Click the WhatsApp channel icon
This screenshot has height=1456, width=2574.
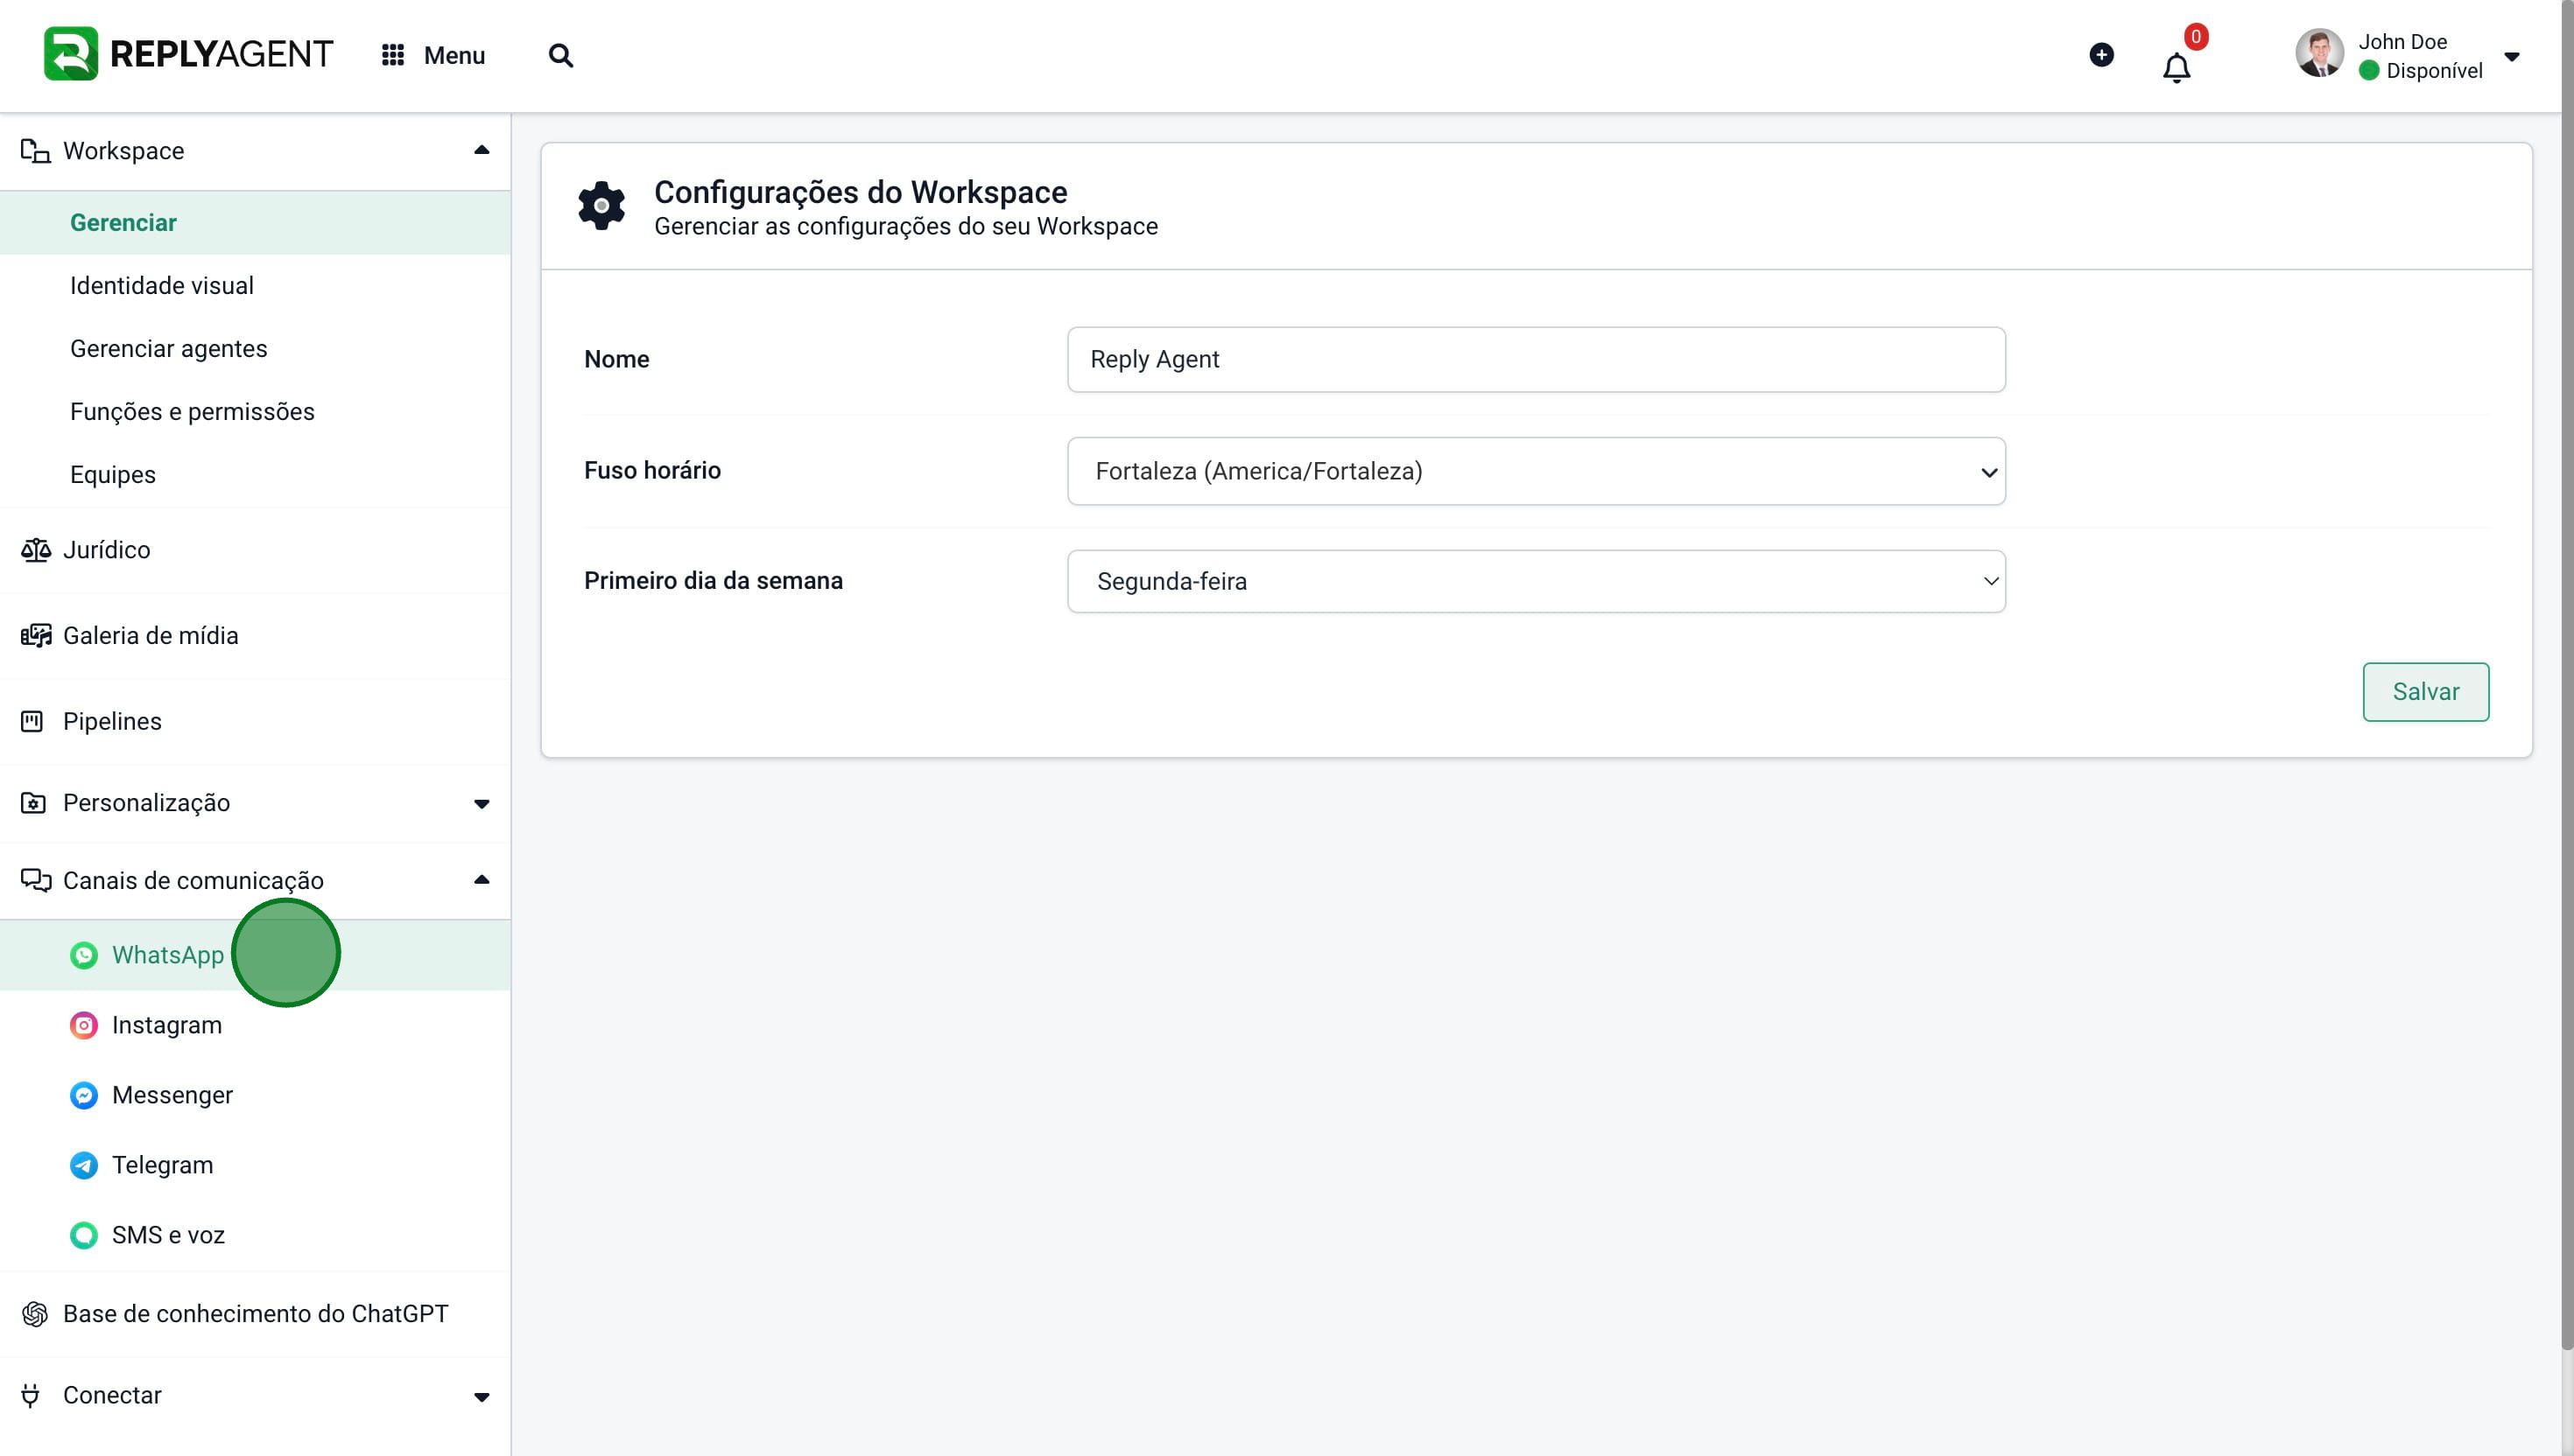[84, 955]
